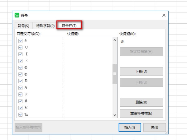Select the ★ star symbol entry
The image size is (187, 140).
point(26,94)
